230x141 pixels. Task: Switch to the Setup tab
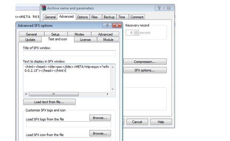coord(56,34)
